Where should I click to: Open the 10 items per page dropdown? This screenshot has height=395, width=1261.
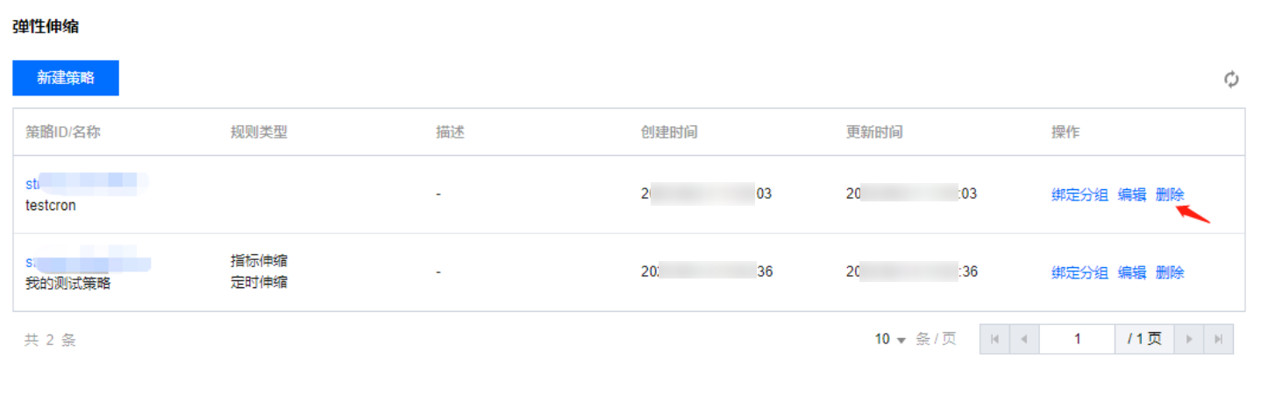pos(890,339)
